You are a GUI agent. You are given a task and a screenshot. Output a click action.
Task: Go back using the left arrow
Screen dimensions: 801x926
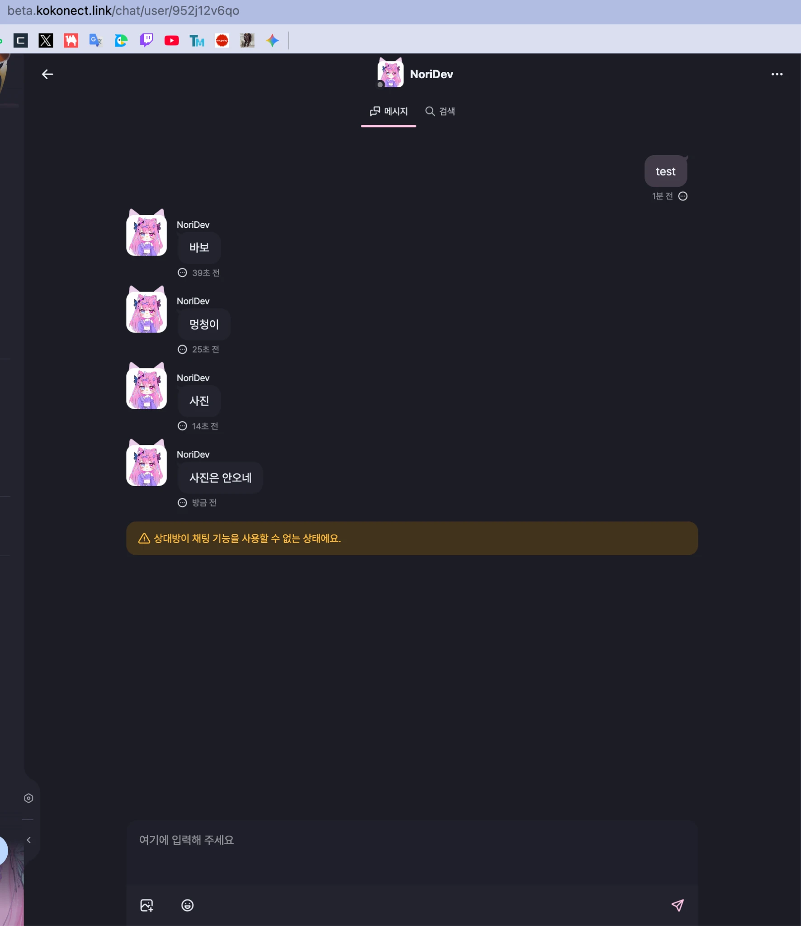coord(47,74)
